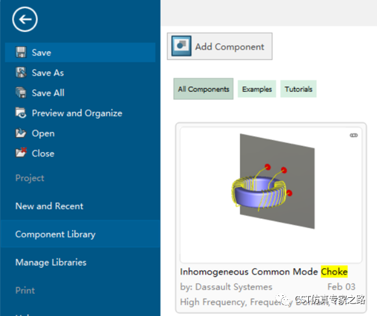Open the Inhomogeneous Common Mode Choke title
The image size is (377, 316).
263,271
